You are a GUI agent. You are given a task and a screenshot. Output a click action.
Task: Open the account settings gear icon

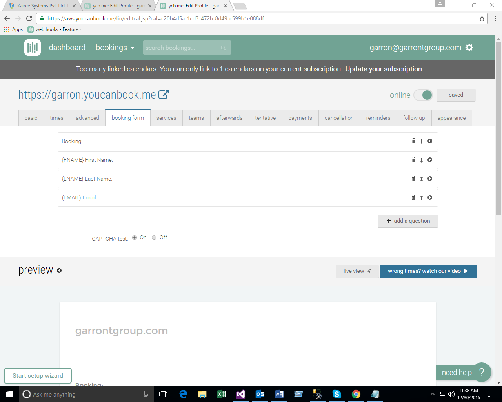(x=469, y=48)
